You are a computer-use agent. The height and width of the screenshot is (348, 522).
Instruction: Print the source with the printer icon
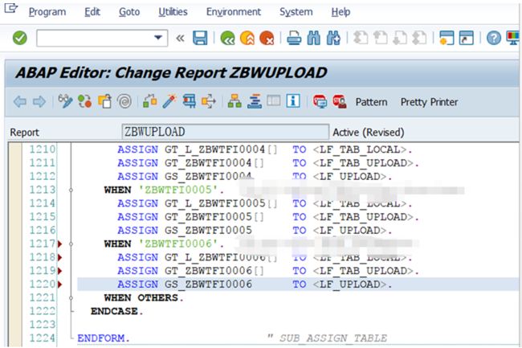click(294, 38)
